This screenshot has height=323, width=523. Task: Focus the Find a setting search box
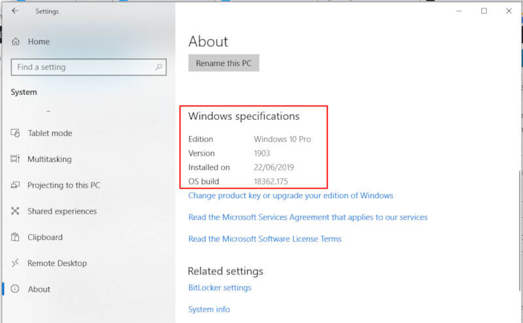[89, 67]
